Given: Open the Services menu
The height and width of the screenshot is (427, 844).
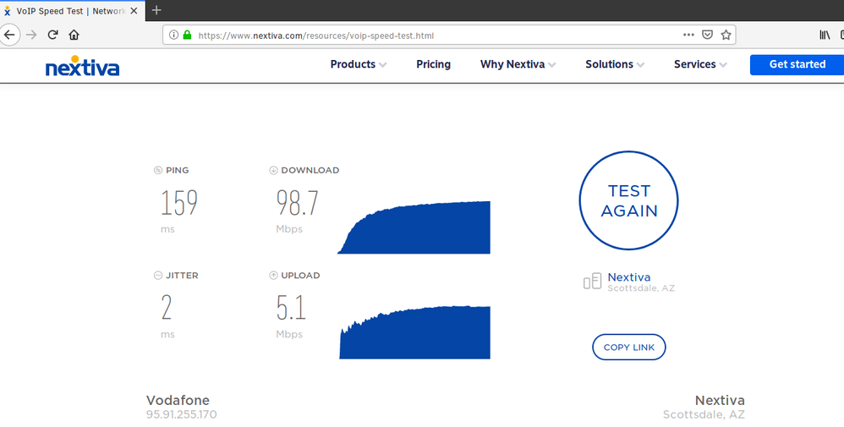Looking at the screenshot, I should (695, 64).
